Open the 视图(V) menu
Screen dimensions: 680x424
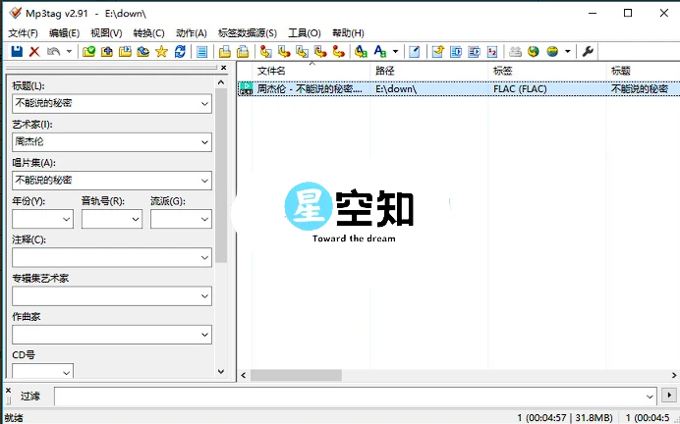(106, 33)
